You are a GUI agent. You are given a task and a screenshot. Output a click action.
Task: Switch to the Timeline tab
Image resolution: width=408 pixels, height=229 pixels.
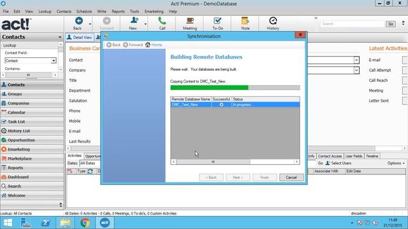pos(372,156)
